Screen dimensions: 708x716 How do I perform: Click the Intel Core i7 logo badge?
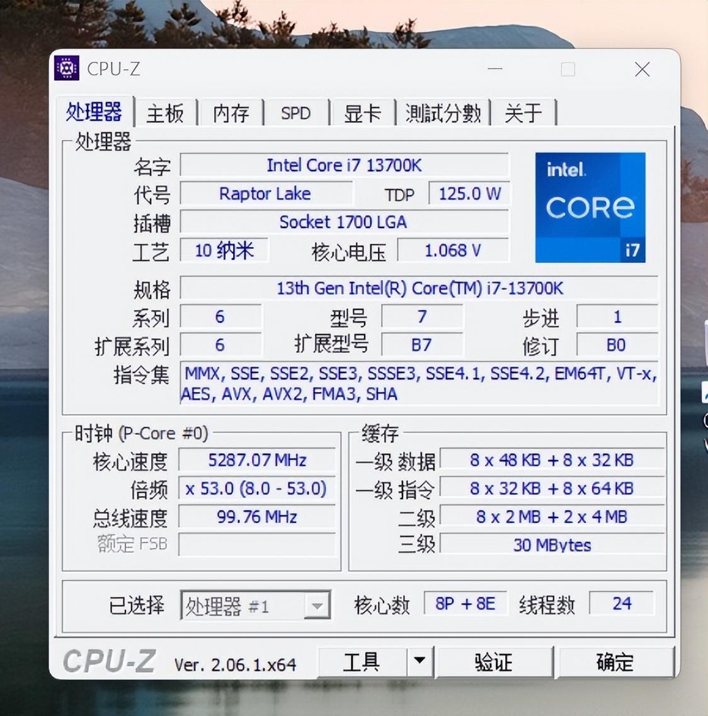coord(590,207)
